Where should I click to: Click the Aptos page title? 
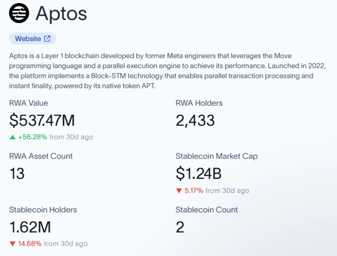pyautogui.click(x=61, y=13)
